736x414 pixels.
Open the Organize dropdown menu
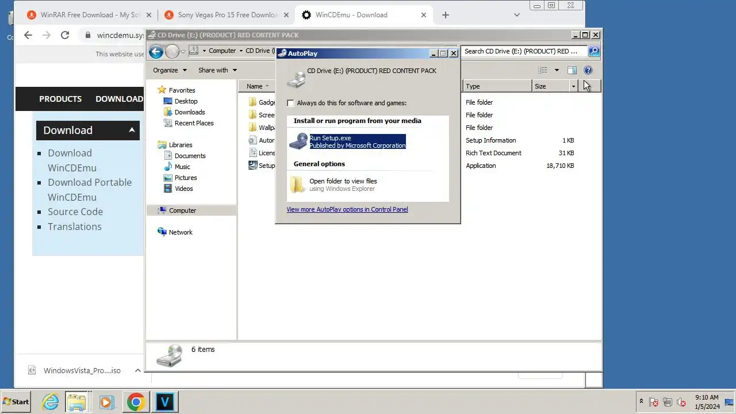170,70
